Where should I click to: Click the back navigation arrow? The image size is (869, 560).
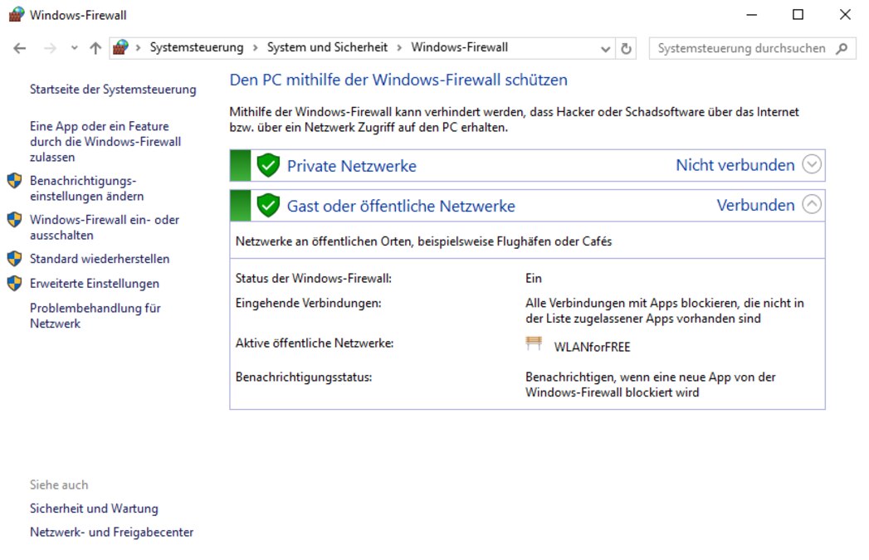(19, 48)
